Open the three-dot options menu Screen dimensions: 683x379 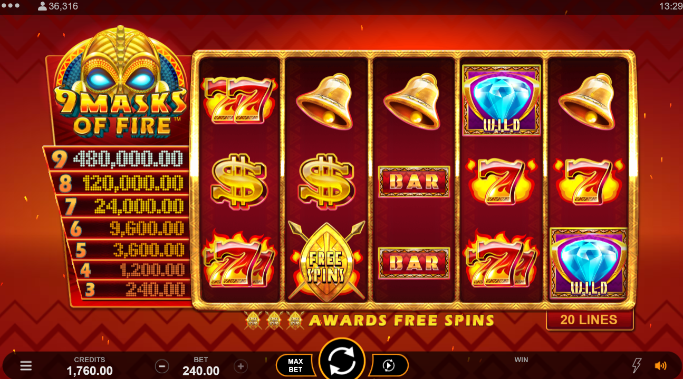11,6
